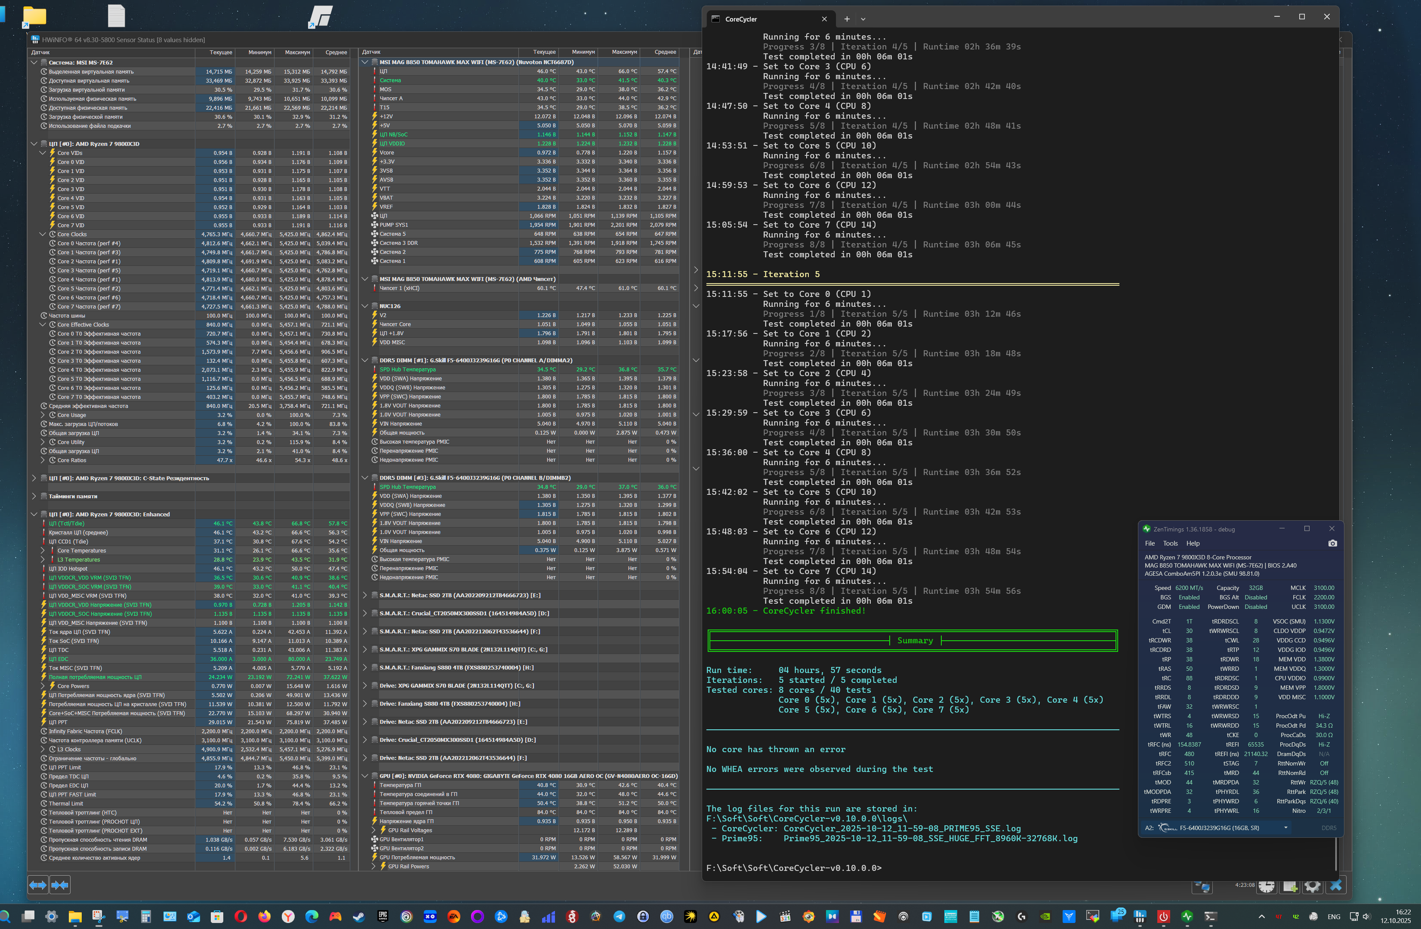Open the Tools menu in ZenTimings
The width and height of the screenshot is (1421, 929).
coord(1170,543)
